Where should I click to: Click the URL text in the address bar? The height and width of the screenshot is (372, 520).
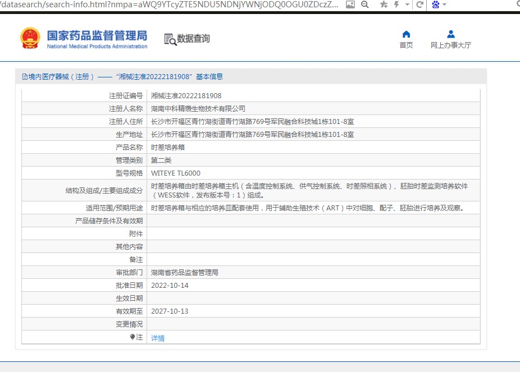(168, 4)
